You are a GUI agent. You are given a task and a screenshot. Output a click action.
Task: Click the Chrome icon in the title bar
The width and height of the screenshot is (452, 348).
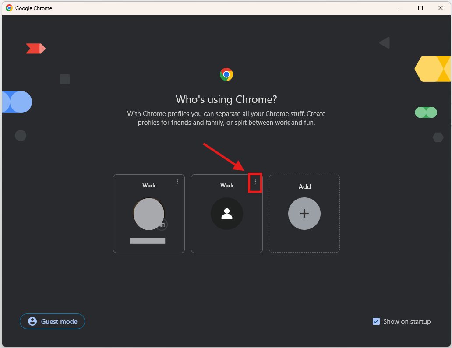[9, 8]
